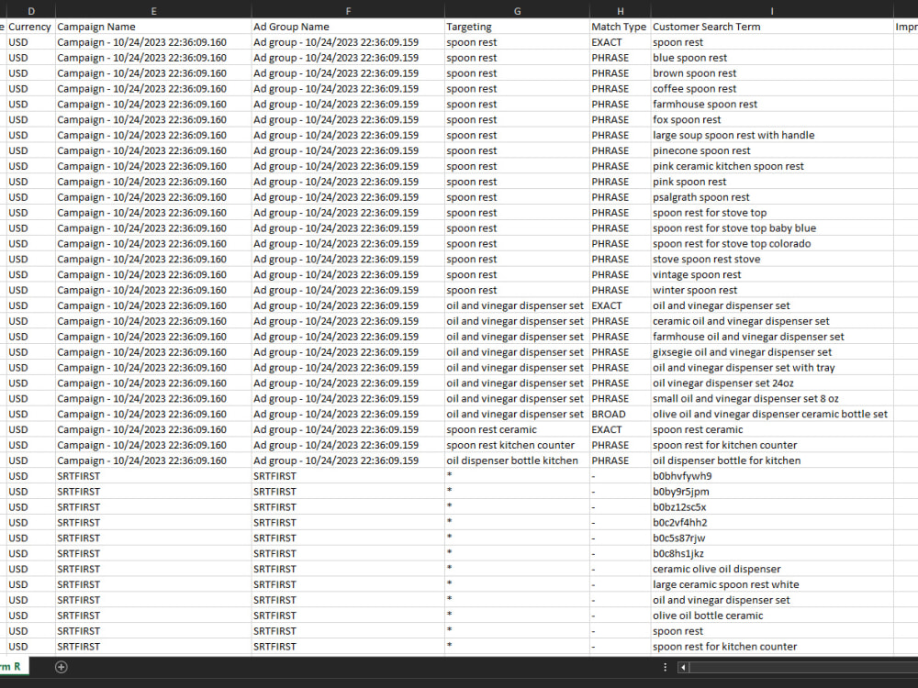Click the horizontal scrollbar track

click(803, 667)
